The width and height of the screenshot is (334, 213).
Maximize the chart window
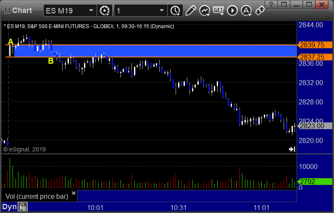(309, 5)
